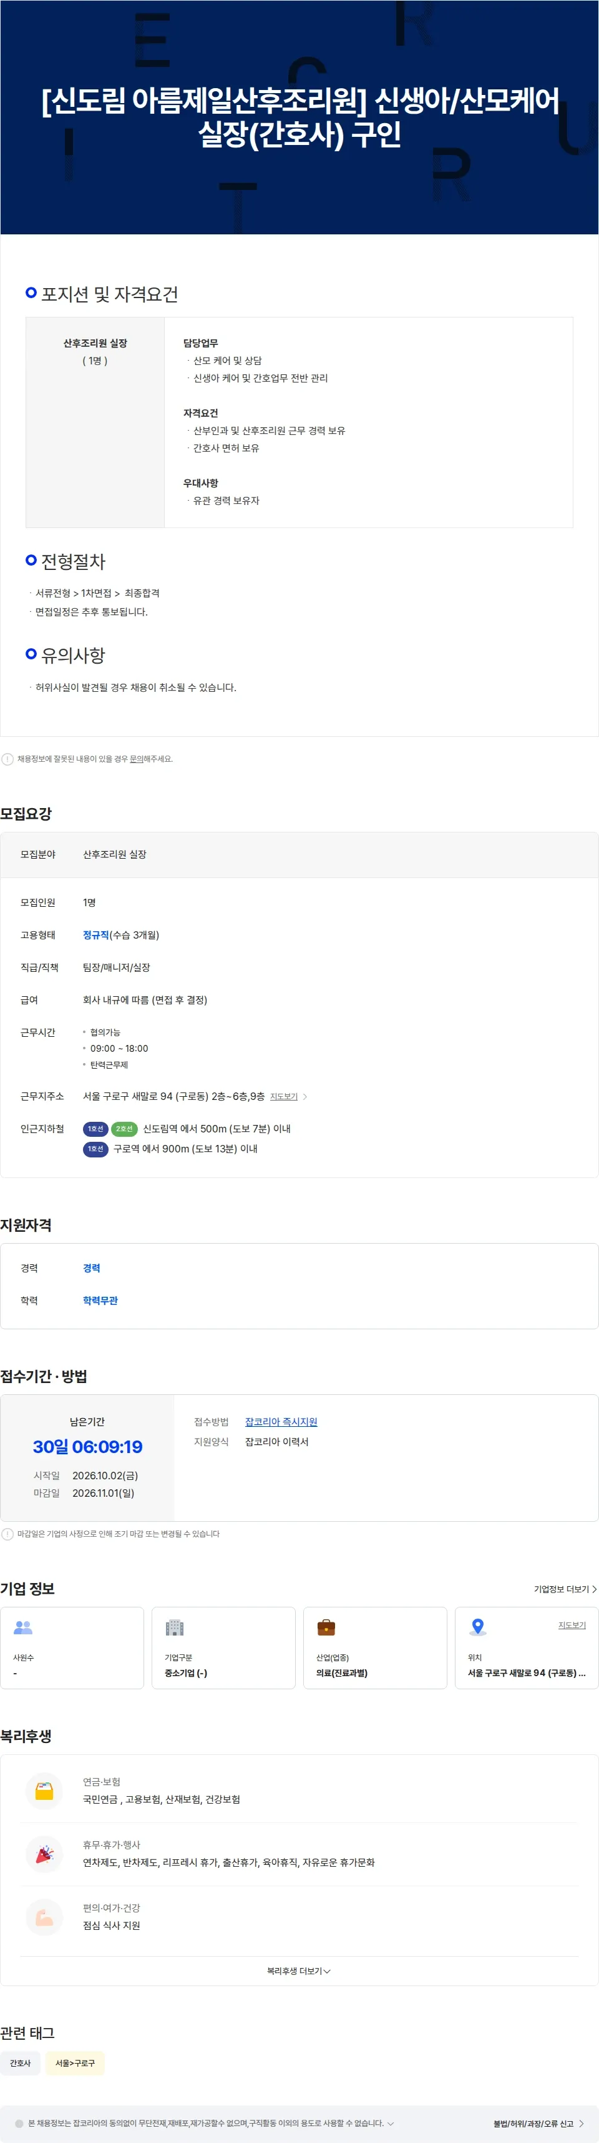The height and width of the screenshot is (2143, 599).
Task: Open 기업정보 더보기 link
Action: coord(565,1589)
